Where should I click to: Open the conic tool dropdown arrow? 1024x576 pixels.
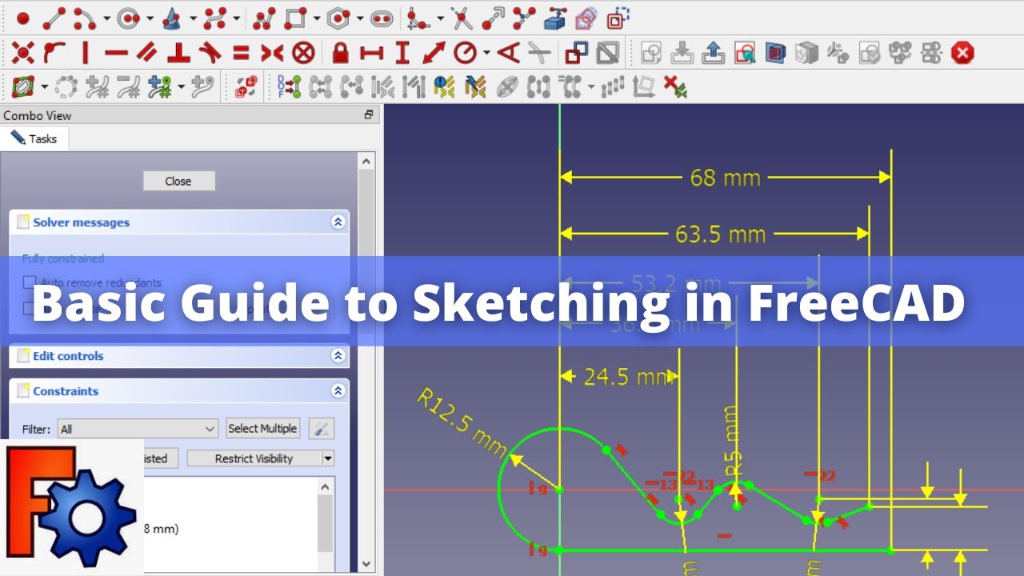pyautogui.click(x=193, y=18)
